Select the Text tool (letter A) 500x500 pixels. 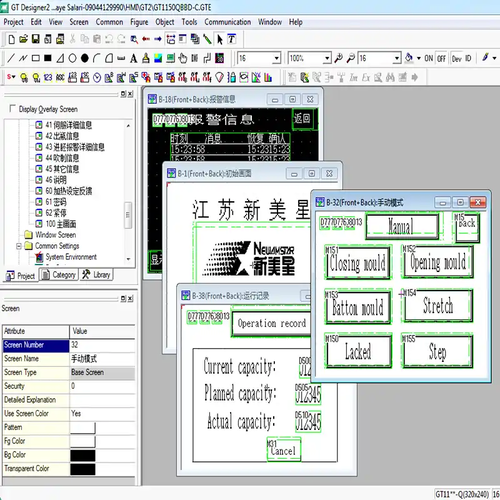[x=133, y=58]
